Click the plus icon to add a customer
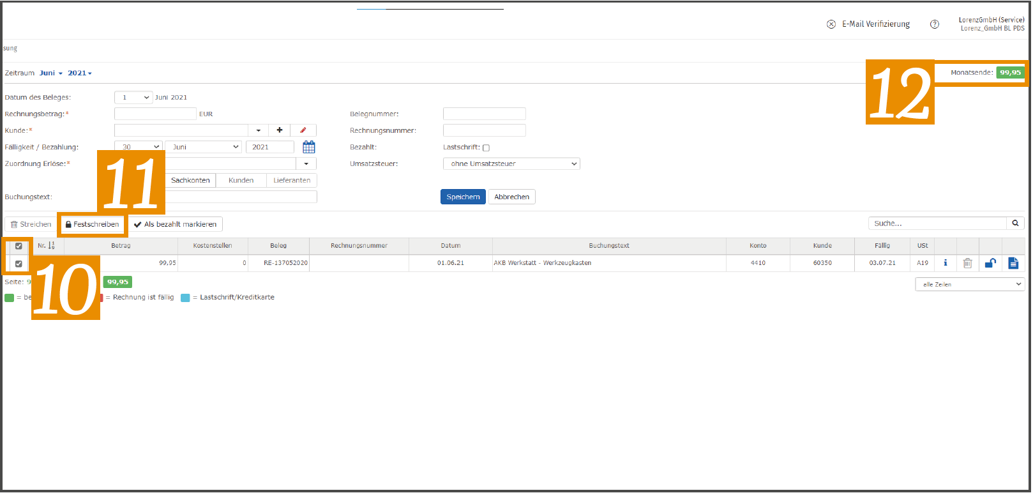 click(280, 130)
